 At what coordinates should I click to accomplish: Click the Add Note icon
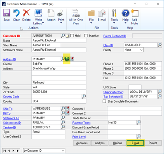[x=135, y=13]
